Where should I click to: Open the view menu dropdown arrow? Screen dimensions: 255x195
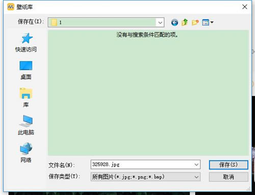point(212,22)
